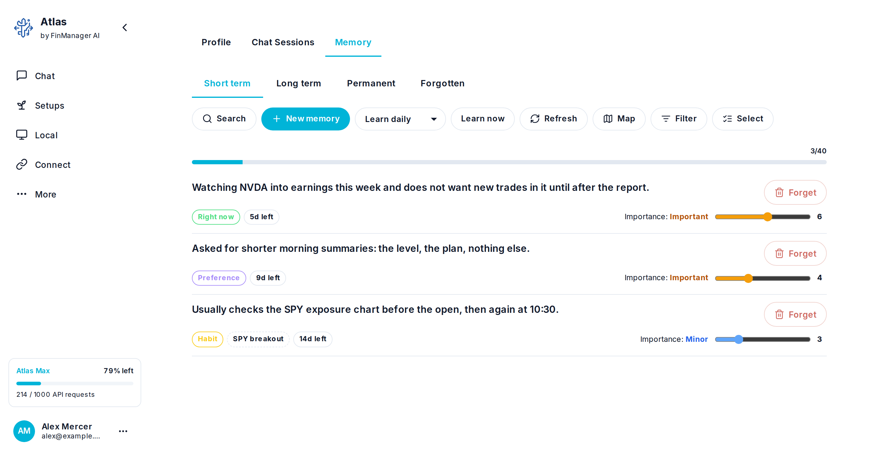Adjust importance slider for morning summaries memory
Screen dimensions: 869x459
click(x=762, y=278)
